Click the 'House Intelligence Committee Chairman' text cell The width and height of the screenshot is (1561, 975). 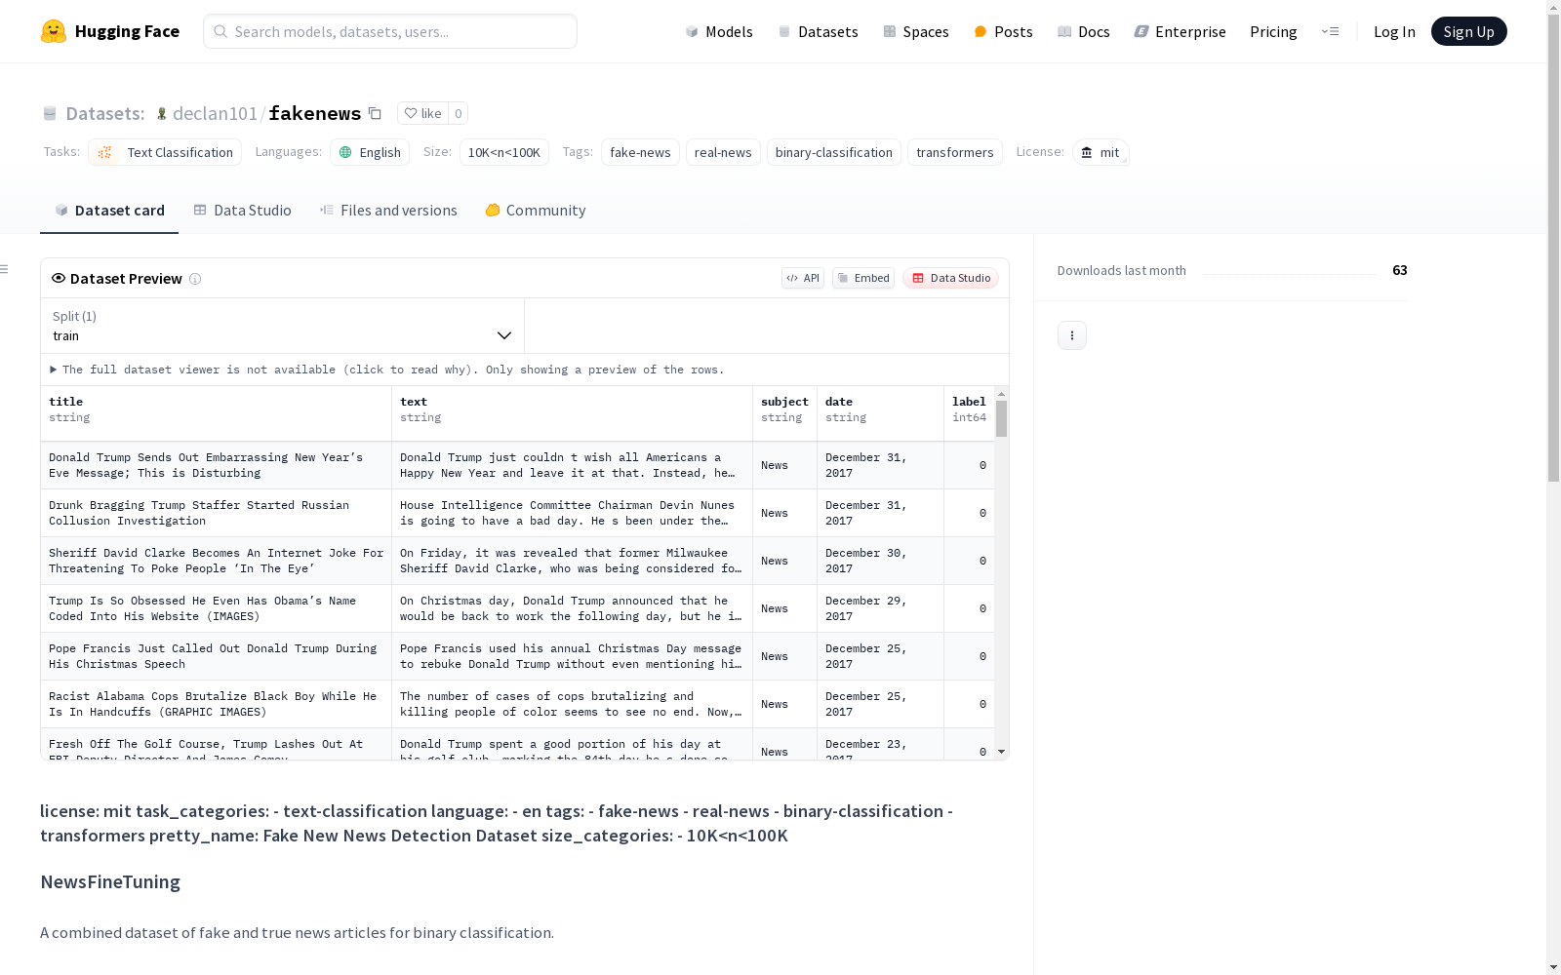coord(572,513)
